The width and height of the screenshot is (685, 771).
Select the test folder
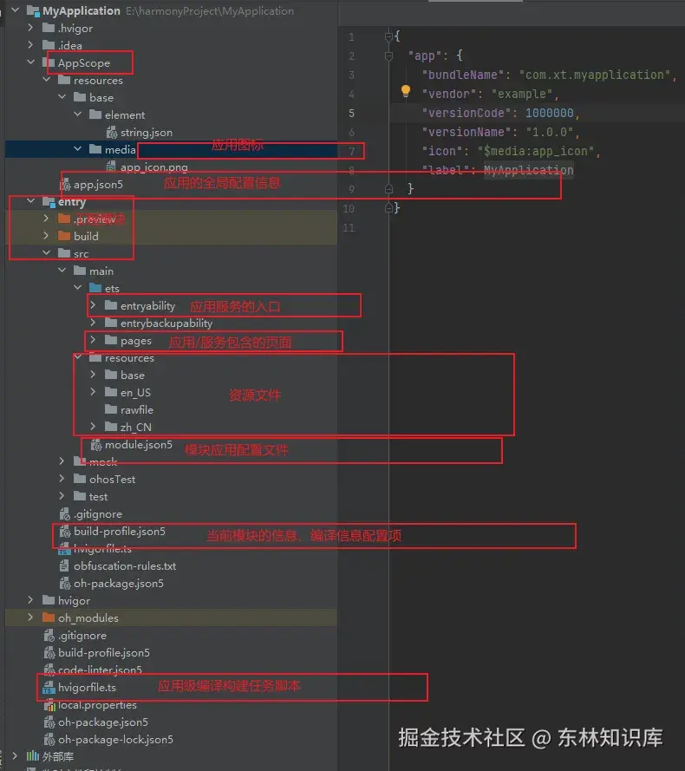click(x=98, y=497)
